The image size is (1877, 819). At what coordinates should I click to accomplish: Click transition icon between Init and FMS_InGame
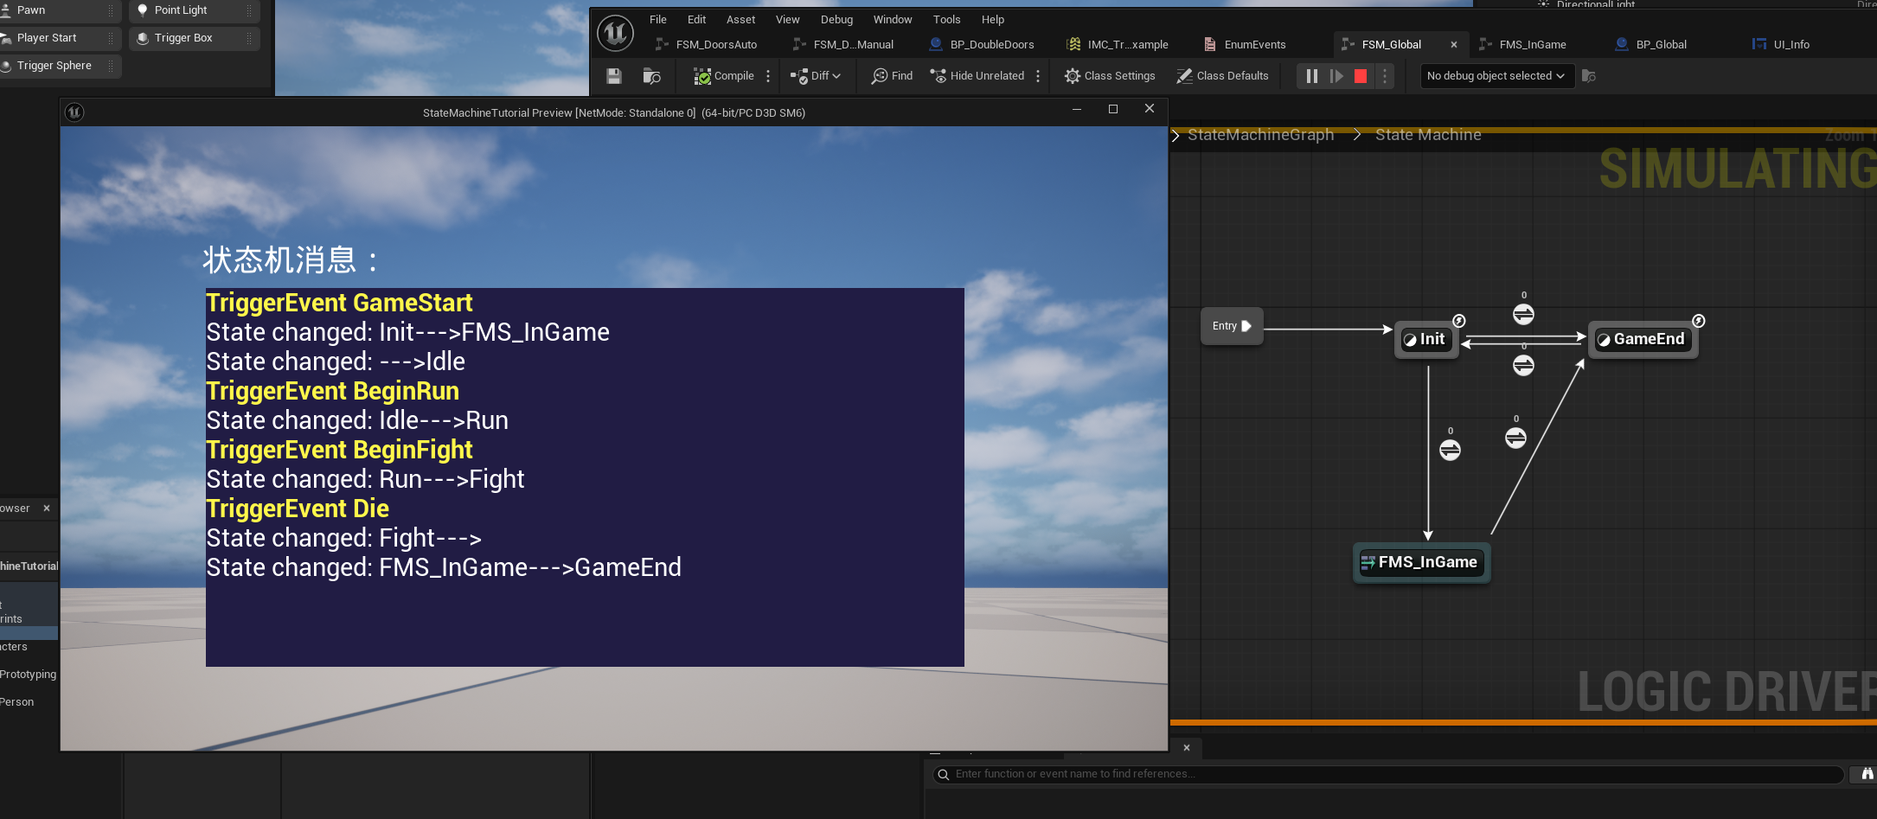[1450, 450]
